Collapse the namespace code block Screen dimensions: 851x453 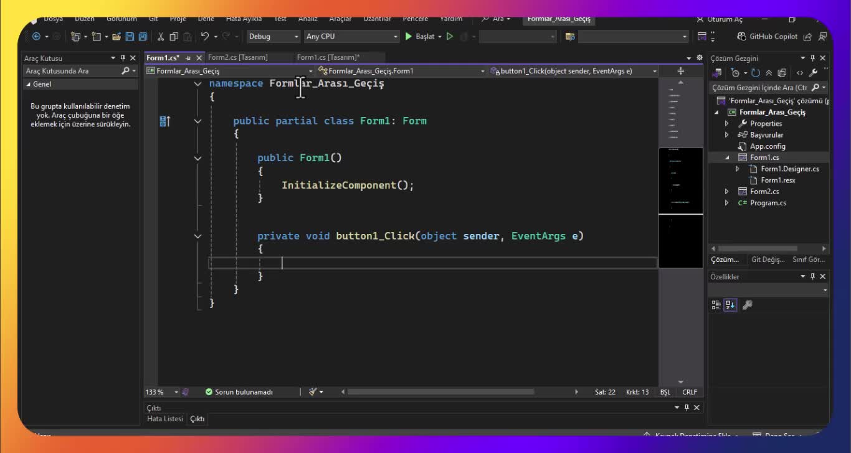(198, 83)
